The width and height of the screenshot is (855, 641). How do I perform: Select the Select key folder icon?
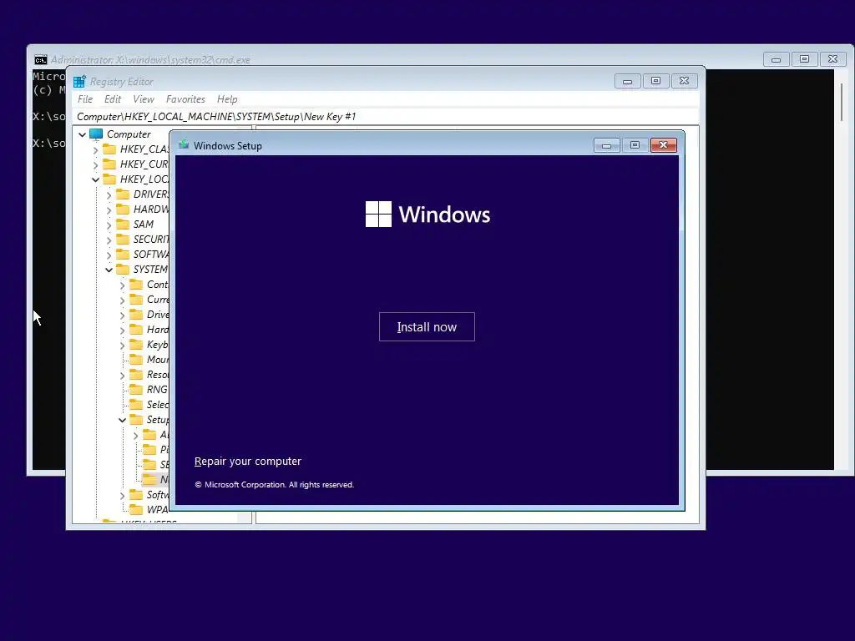point(136,404)
